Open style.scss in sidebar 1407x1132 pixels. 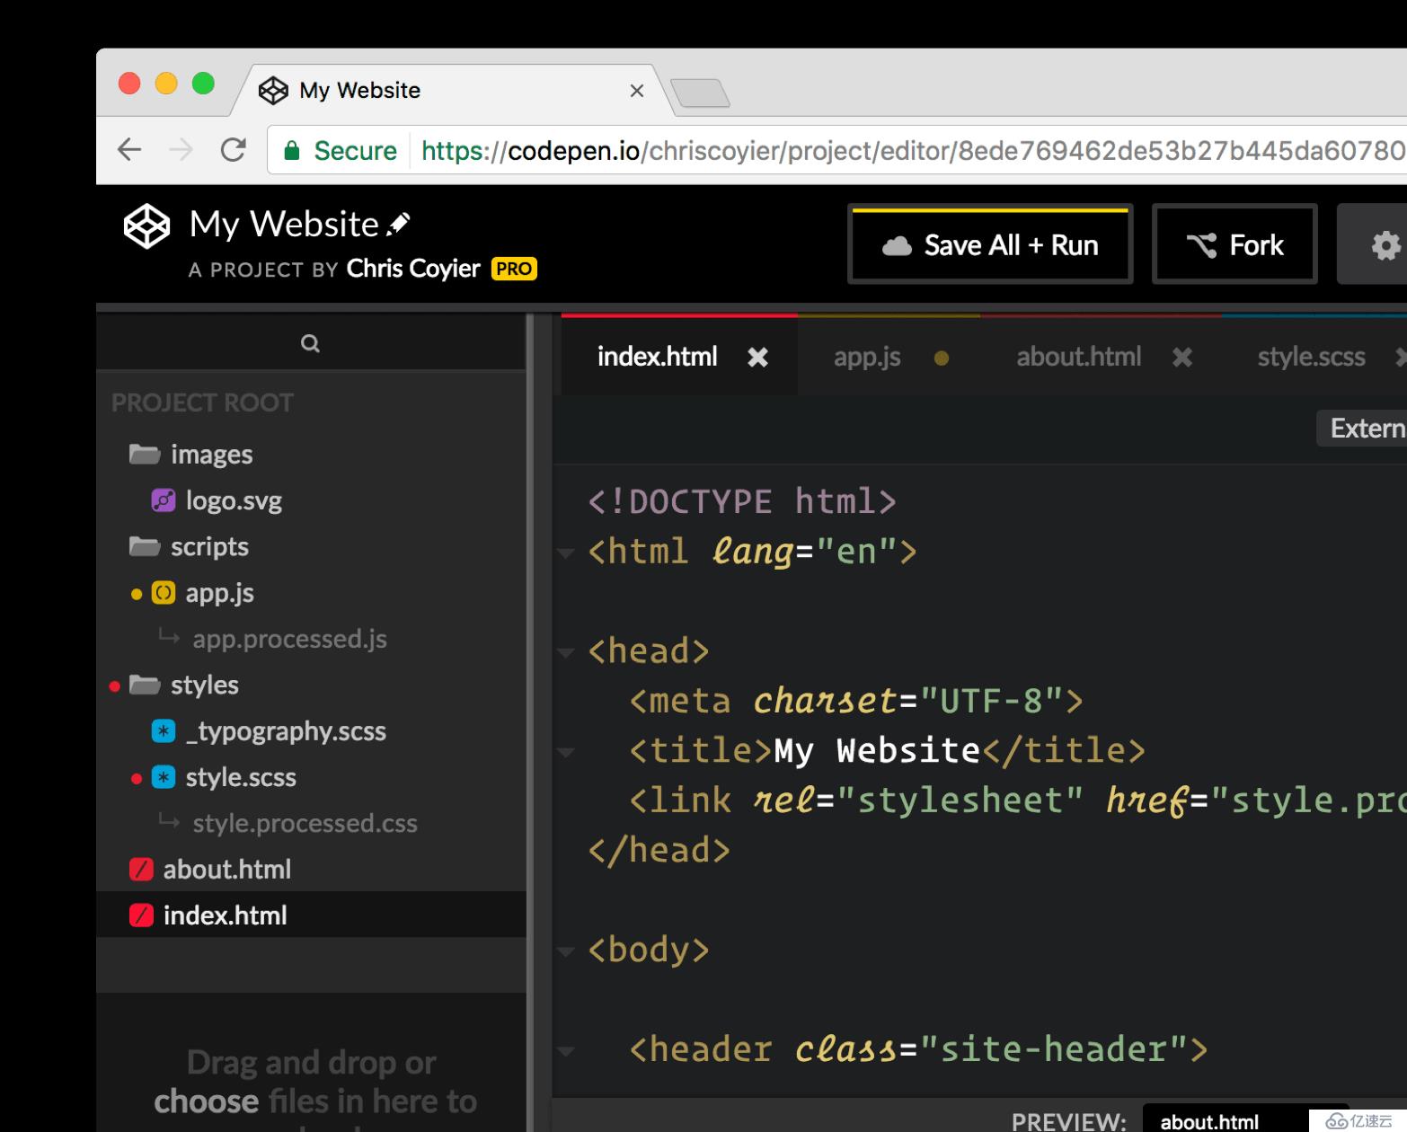241,777
